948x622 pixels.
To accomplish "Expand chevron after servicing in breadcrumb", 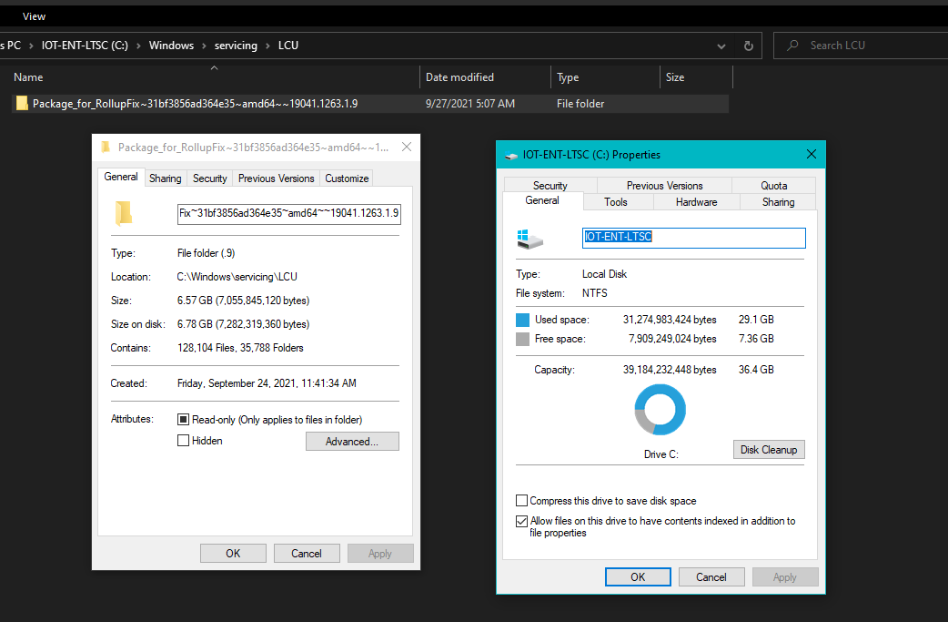I will point(267,46).
